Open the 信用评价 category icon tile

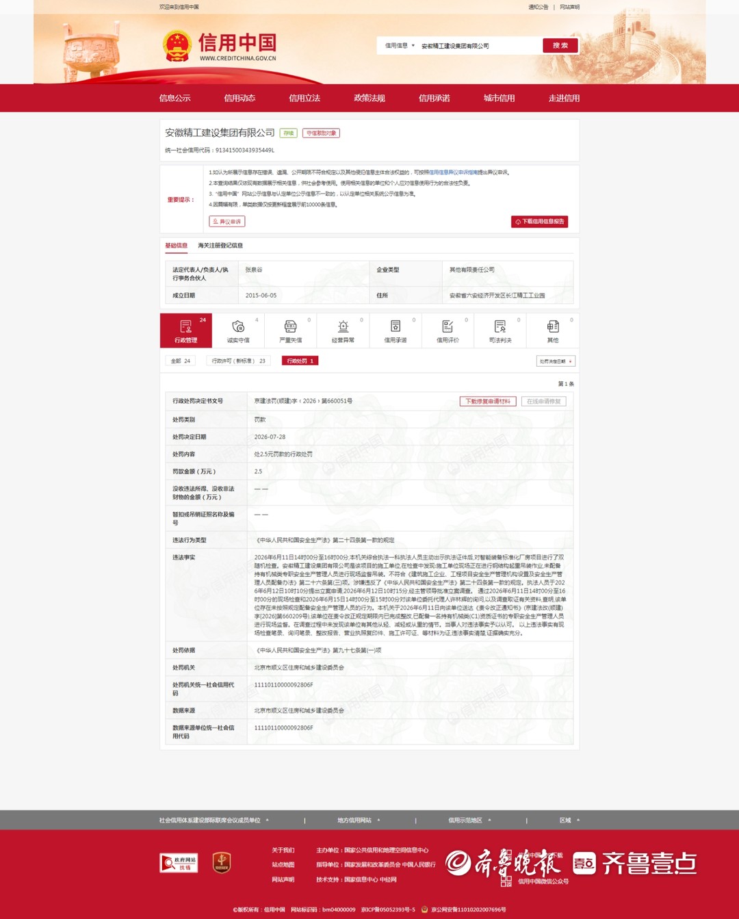448,331
